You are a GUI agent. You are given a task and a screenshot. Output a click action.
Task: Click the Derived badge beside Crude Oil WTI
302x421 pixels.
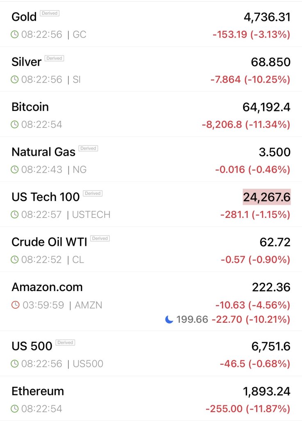tap(100, 238)
